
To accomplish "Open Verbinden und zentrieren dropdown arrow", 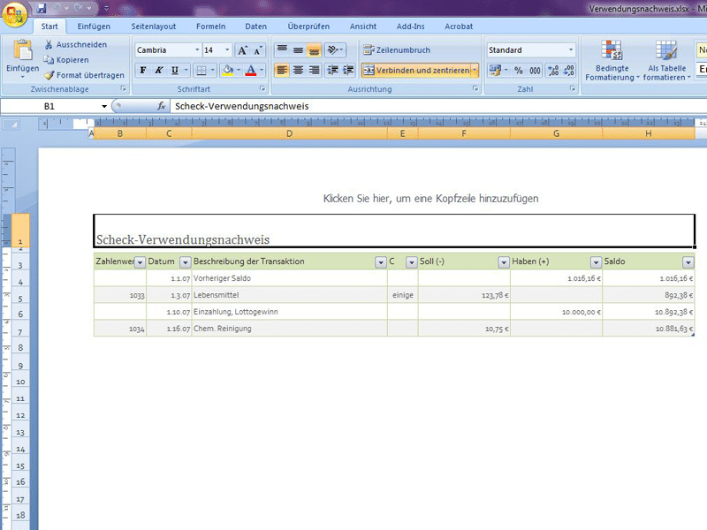I will tap(475, 71).
